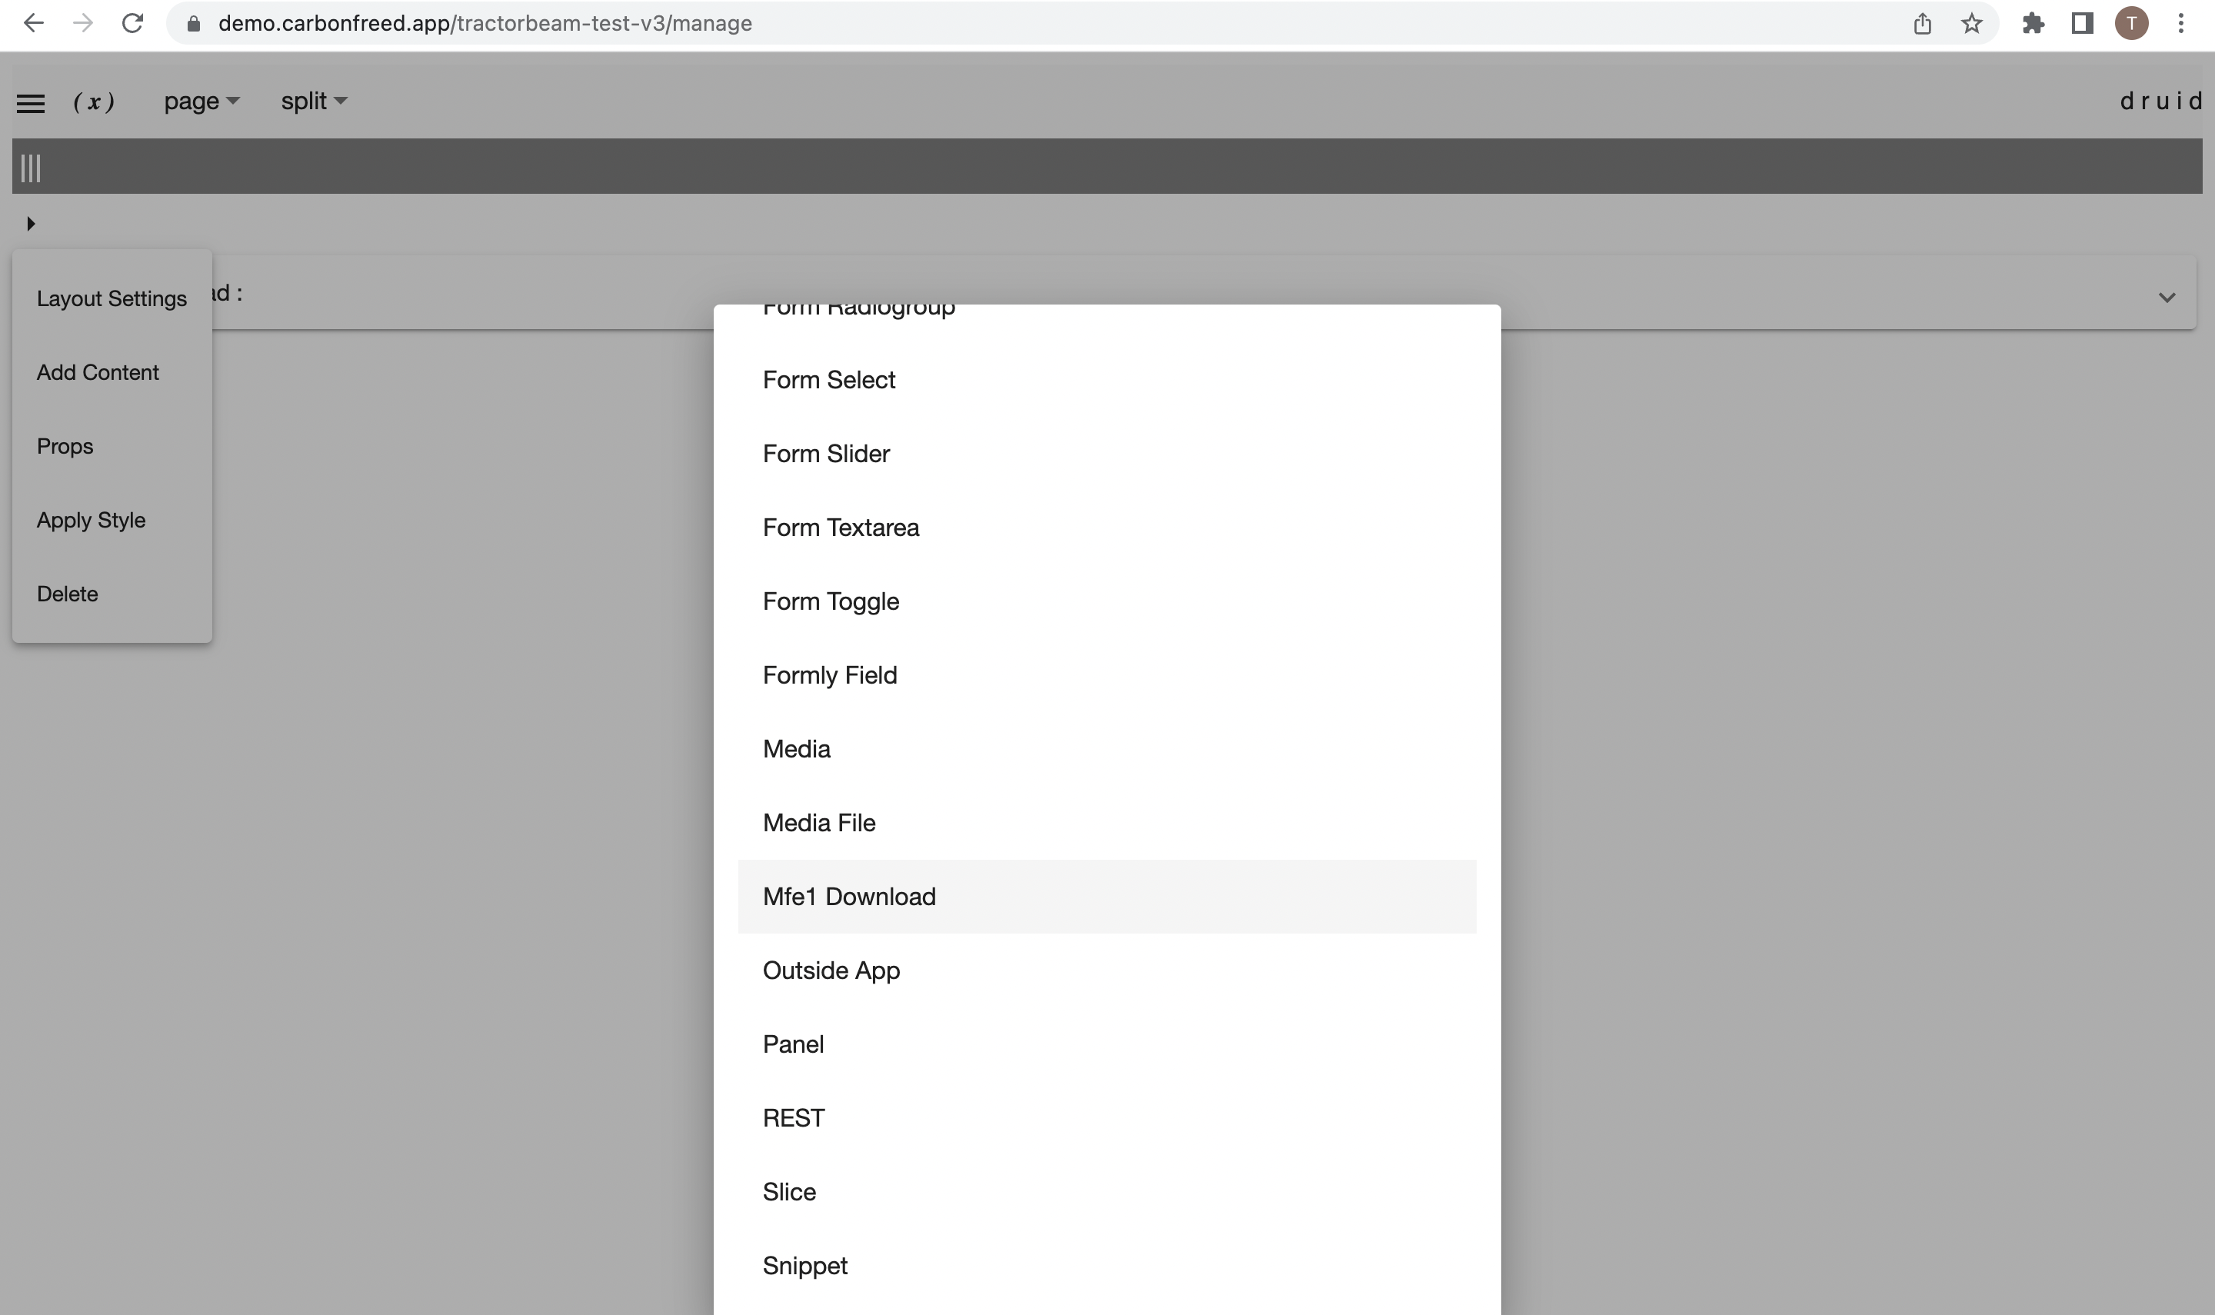Open the browser three-dot menu
Screen dimensions: 2215x1315
(2182, 23)
